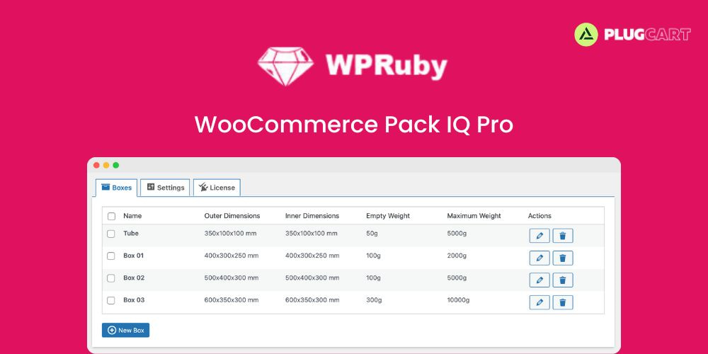This screenshot has height=354, width=708.
Task: Toggle the select-all checkbox in table header
Action: (111, 216)
